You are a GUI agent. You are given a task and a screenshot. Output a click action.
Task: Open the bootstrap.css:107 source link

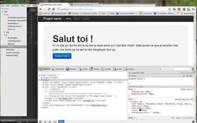tap(184, 99)
